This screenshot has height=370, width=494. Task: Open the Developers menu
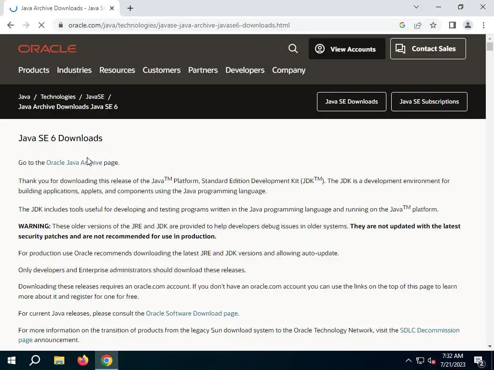coord(245,70)
